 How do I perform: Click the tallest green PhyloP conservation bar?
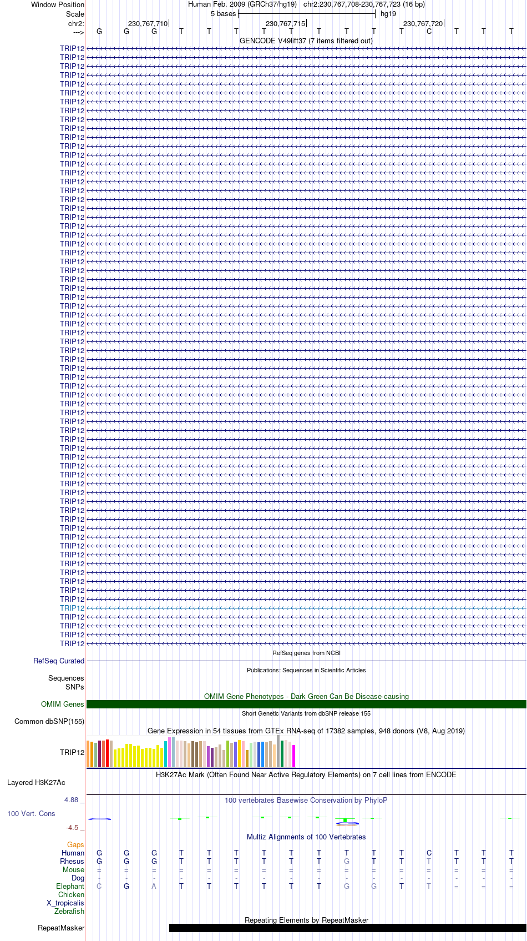345,820
